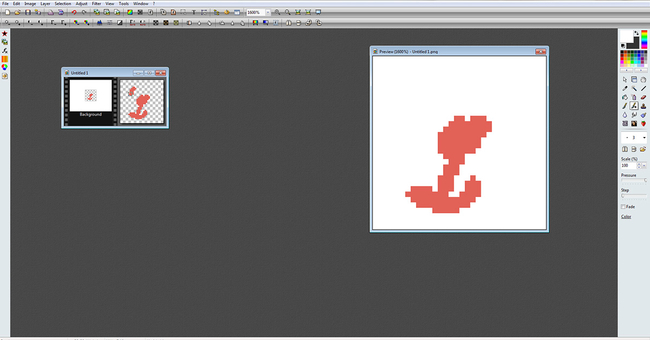This screenshot has width=650, height=340.
Task: Pick the Magic Wand tool
Action: point(634,88)
